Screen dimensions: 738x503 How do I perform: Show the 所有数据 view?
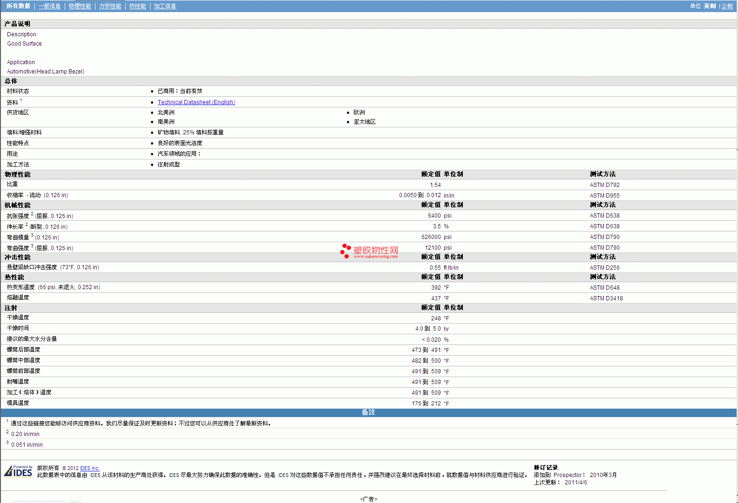[x=18, y=6]
